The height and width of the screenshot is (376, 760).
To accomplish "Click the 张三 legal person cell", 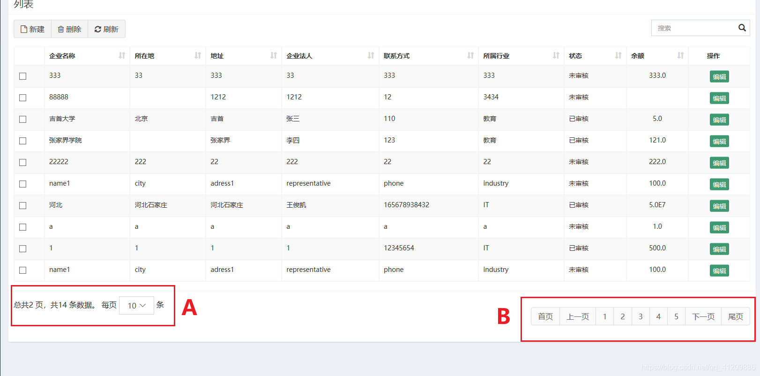I will click(x=293, y=119).
